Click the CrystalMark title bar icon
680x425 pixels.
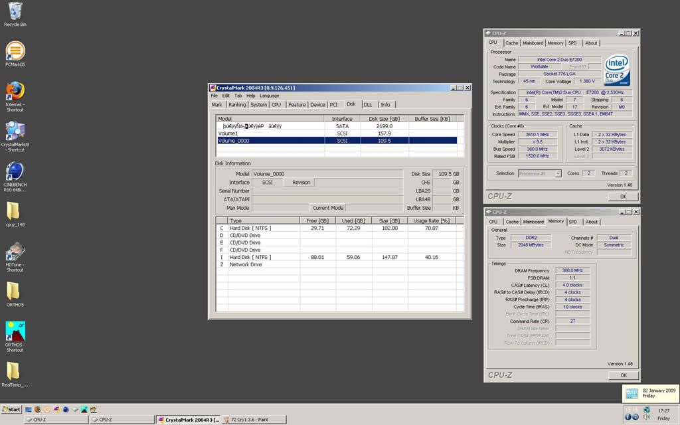(212, 88)
